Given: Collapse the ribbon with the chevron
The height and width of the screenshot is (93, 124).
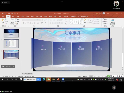Looking at the screenshot, I should pos(122,26).
